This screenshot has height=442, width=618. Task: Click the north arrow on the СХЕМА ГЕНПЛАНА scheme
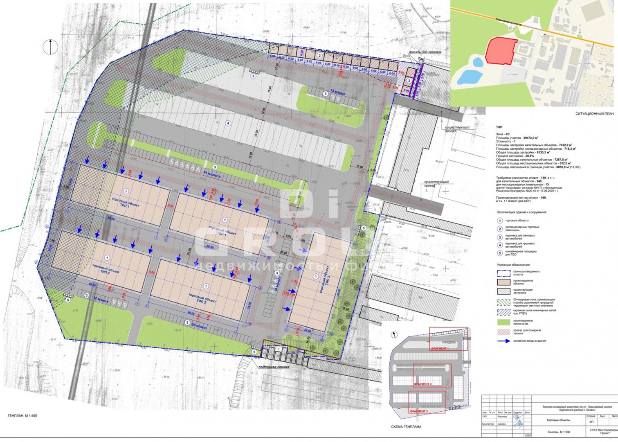pyautogui.click(x=394, y=334)
